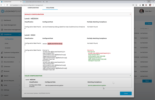Expand the SOW submenu chevron
Image resolution: width=155 pixels, height=100 pixels.
coord(19,85)
